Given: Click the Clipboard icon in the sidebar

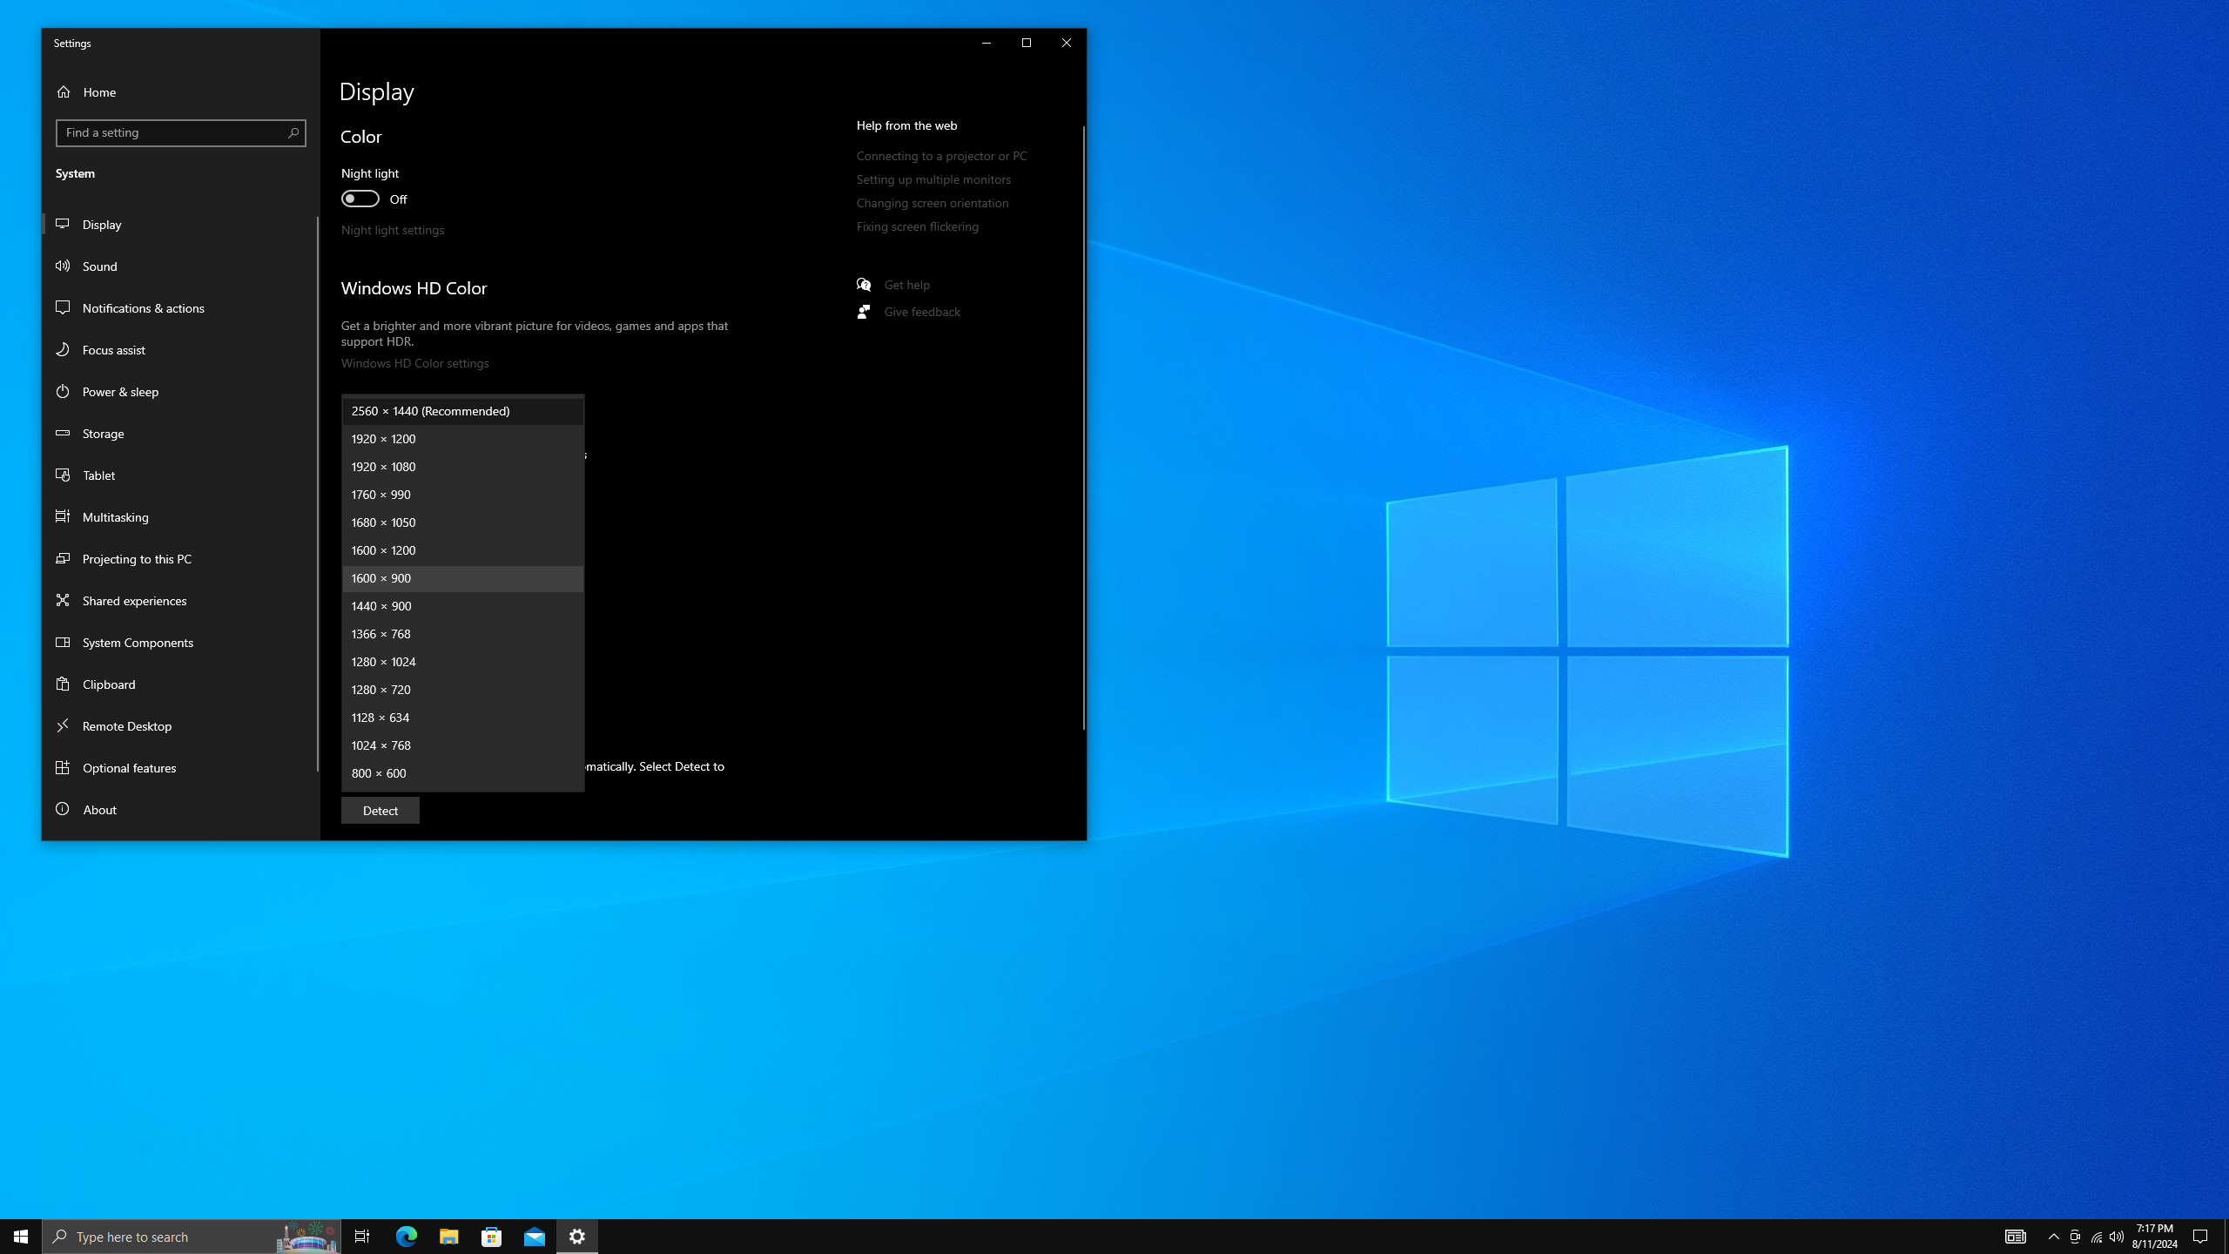Looking at the screenshot, I should pos(63,684).
